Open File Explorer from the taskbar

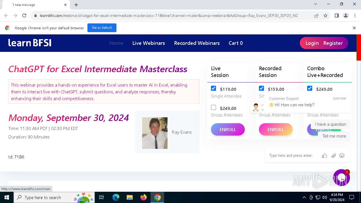[130, 197]
